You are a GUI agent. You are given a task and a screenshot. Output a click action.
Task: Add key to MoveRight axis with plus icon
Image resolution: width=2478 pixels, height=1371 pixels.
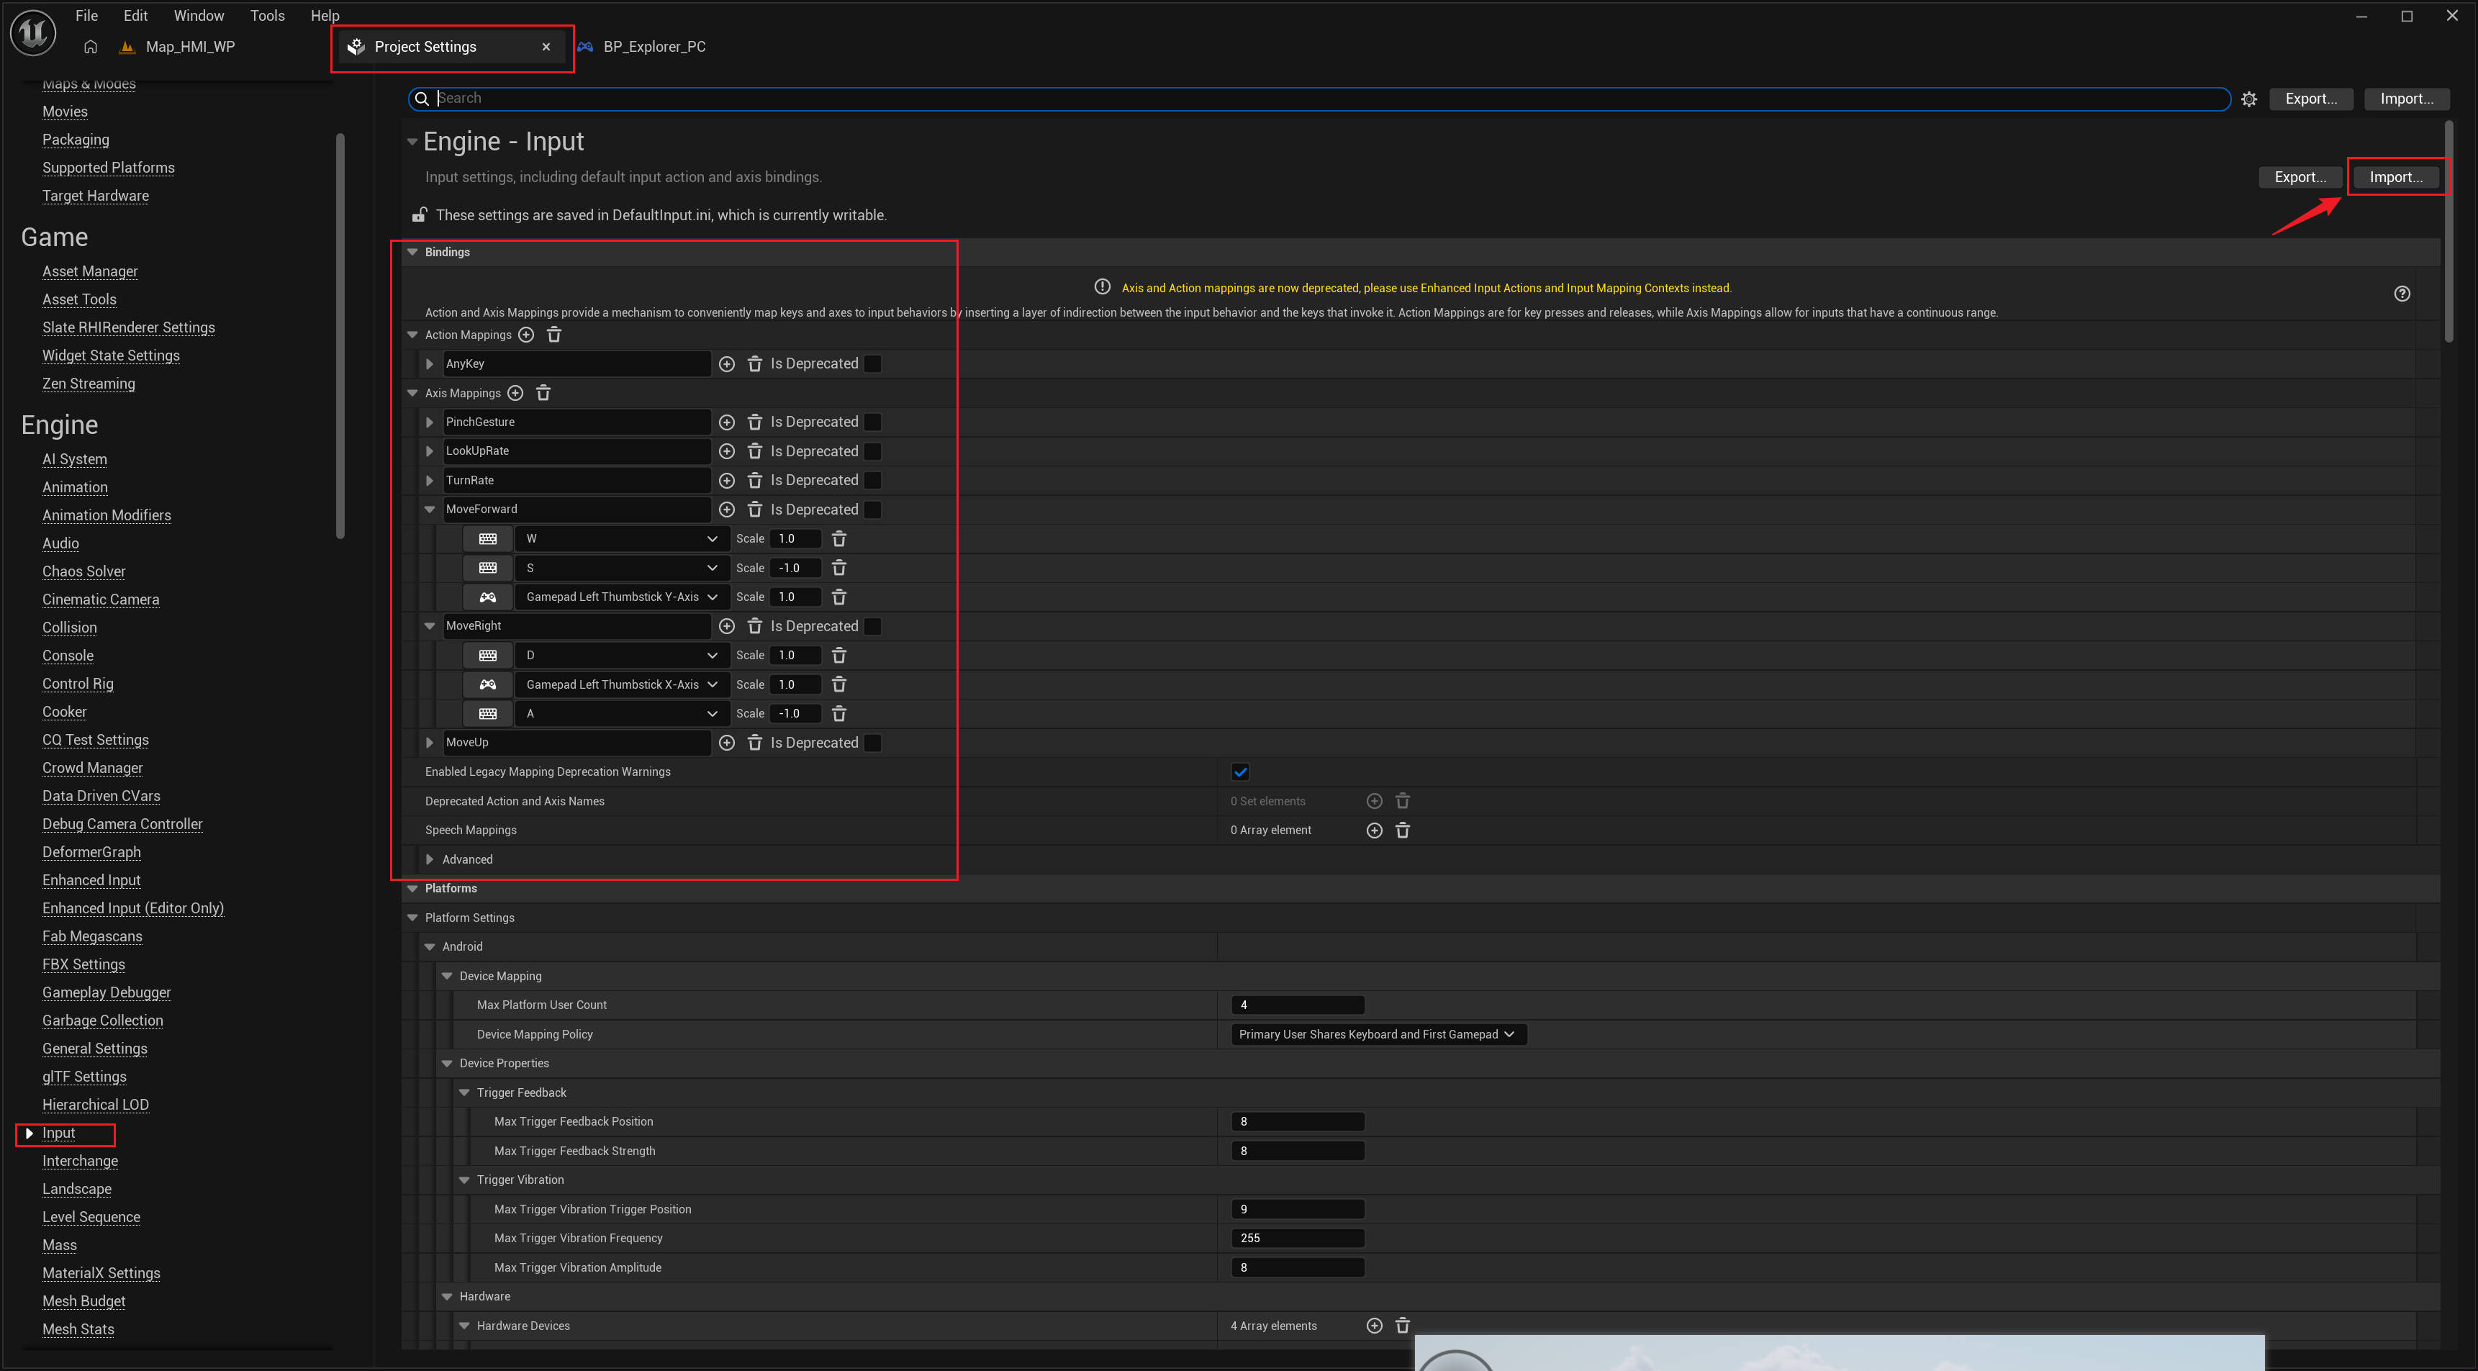[x=727, y=626]
